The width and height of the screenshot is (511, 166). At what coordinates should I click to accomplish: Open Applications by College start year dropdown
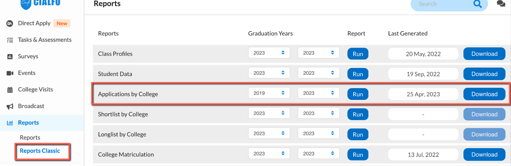269,93
